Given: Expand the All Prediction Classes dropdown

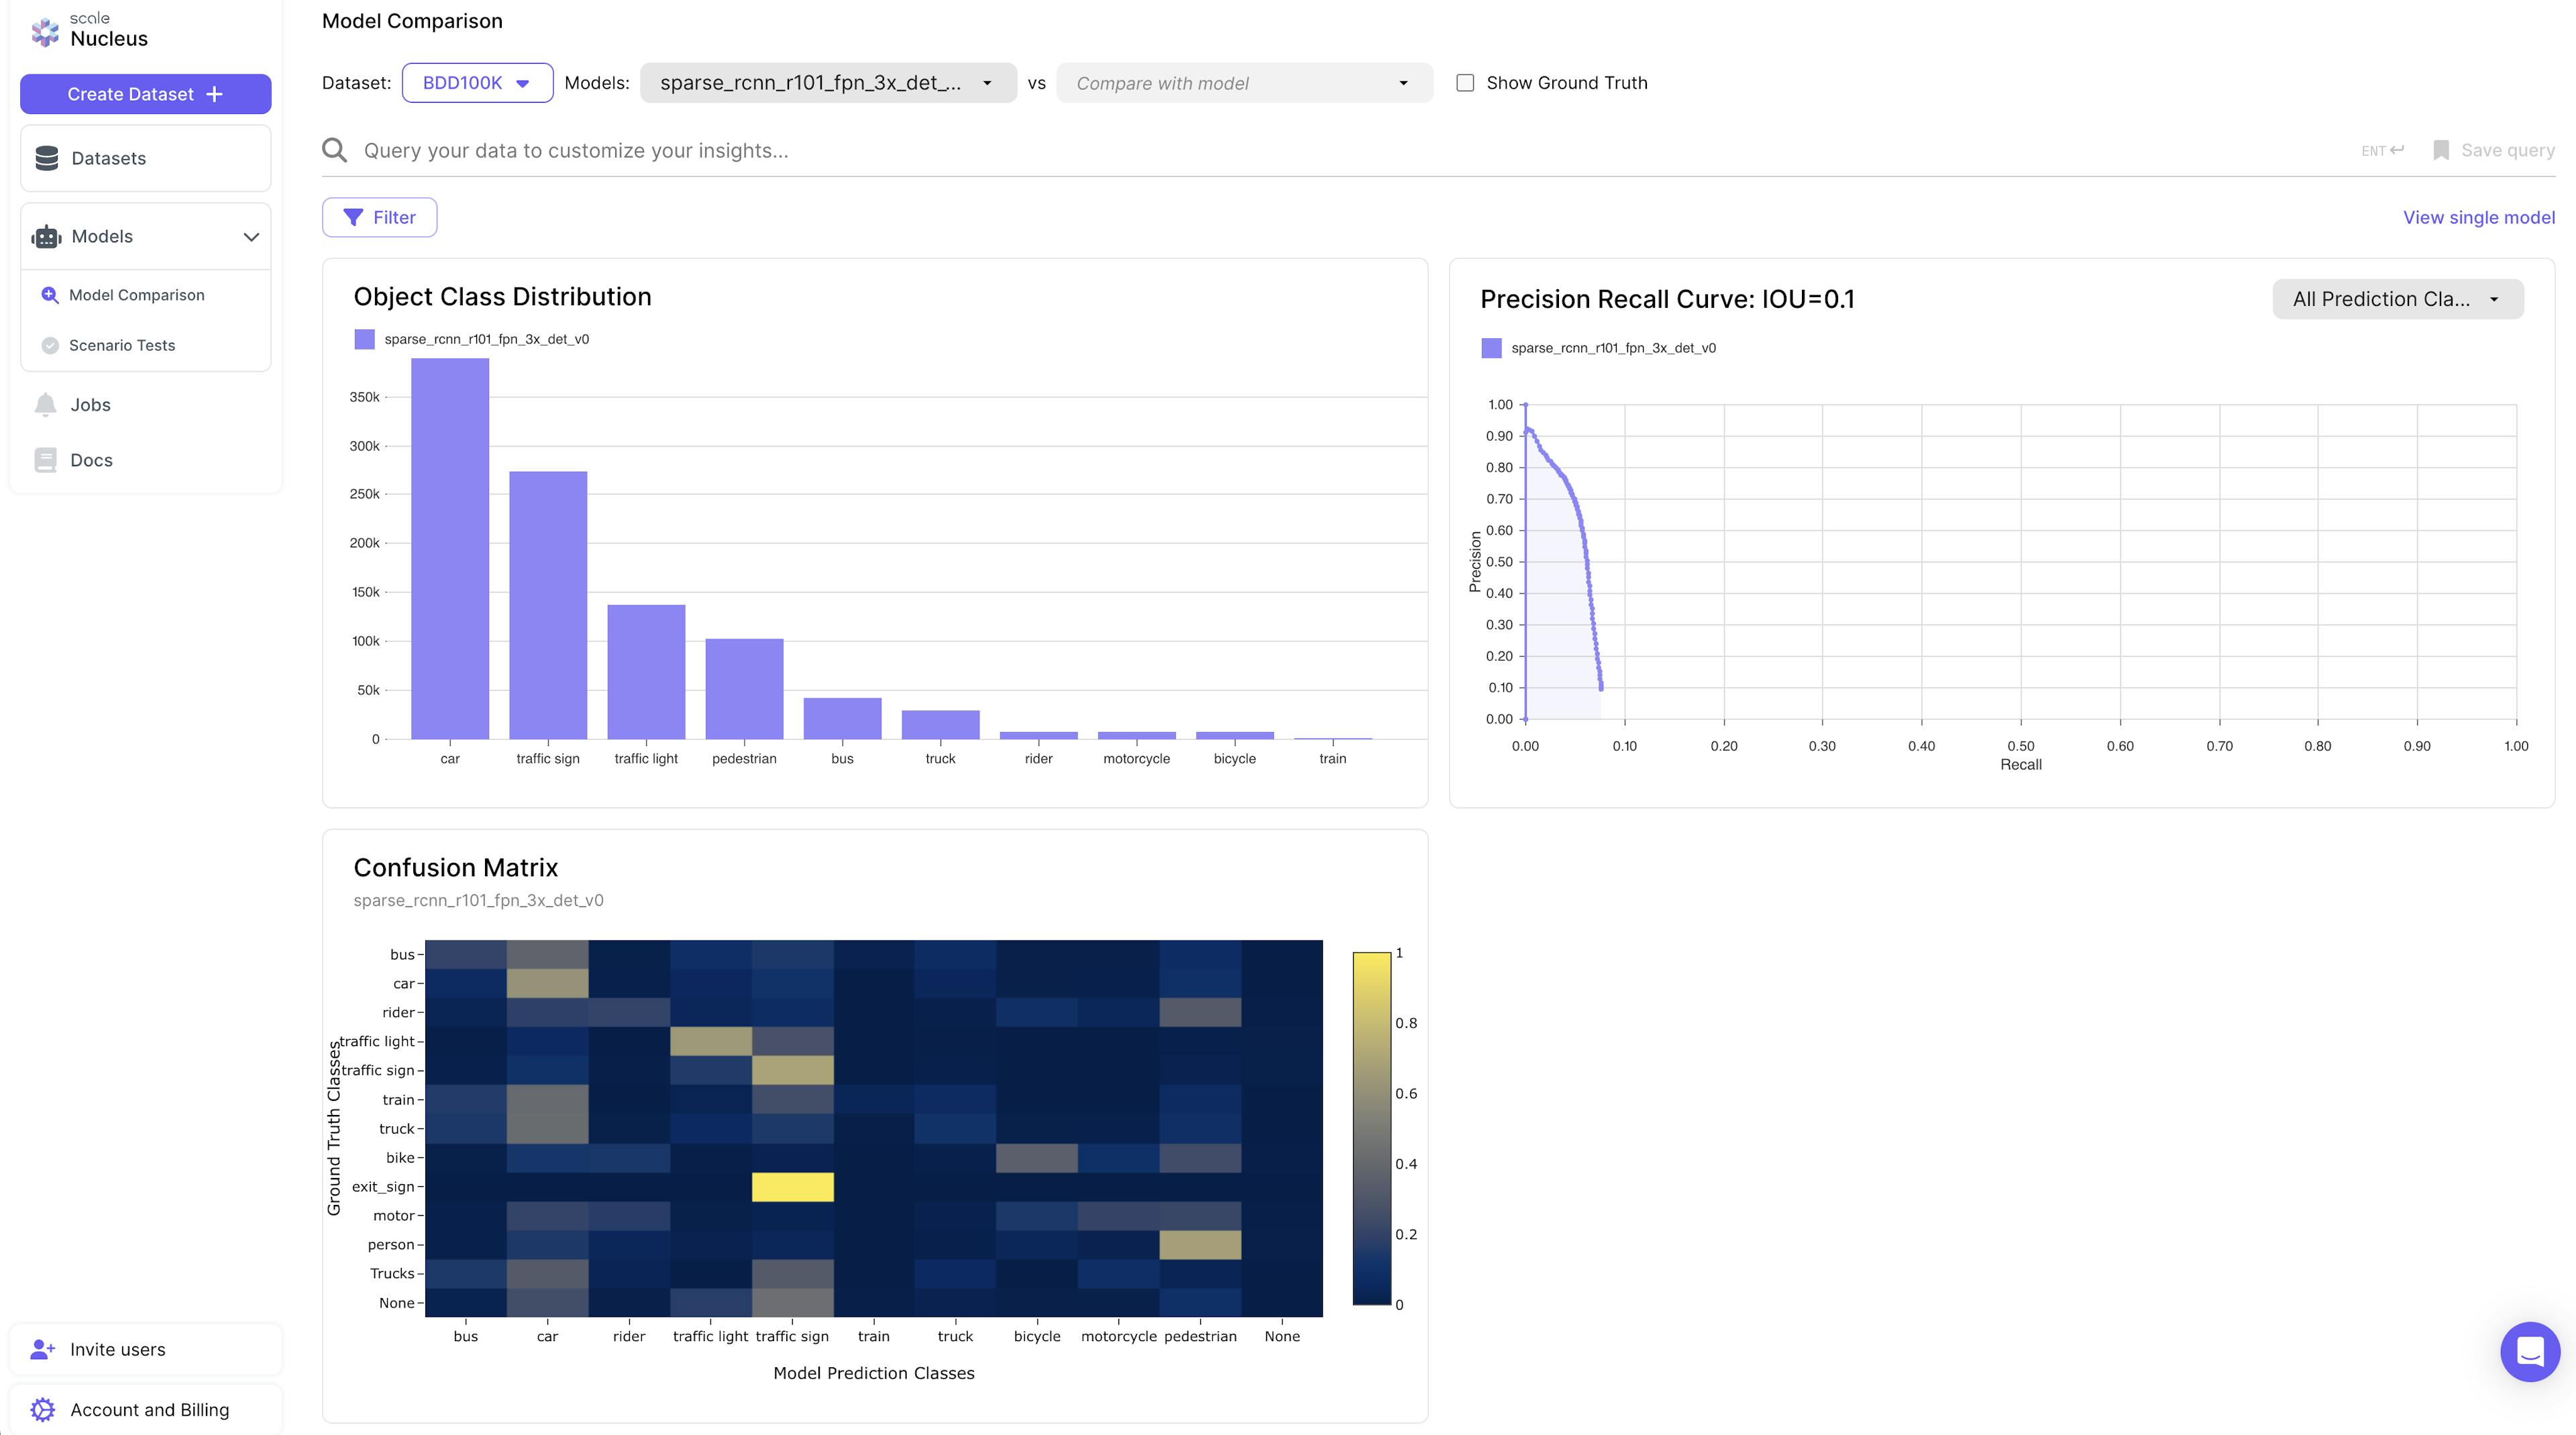Looking at the screenshot, I should pos(2396,299).
